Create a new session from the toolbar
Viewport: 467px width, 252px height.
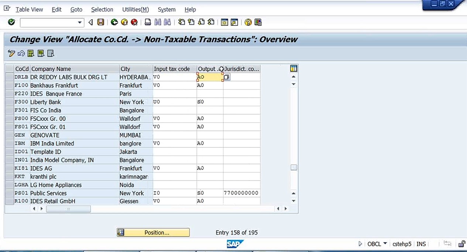click(x=224, y=22)
